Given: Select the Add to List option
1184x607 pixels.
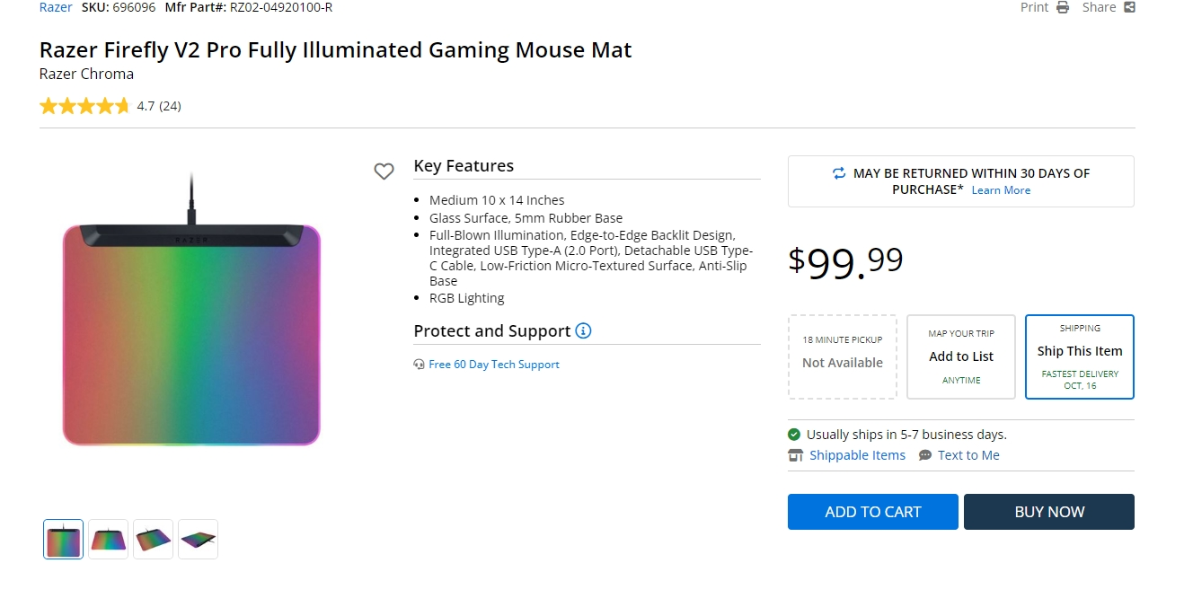Looking at the screenshot, I should click(961, 356).
